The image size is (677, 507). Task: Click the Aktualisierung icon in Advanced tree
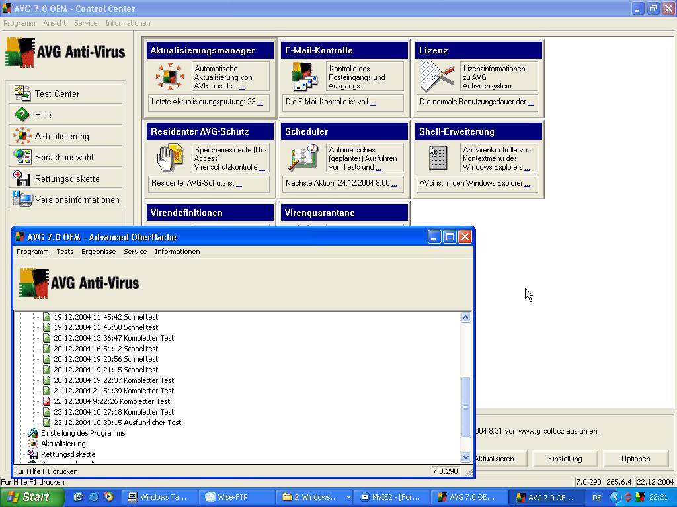[33, 444]
